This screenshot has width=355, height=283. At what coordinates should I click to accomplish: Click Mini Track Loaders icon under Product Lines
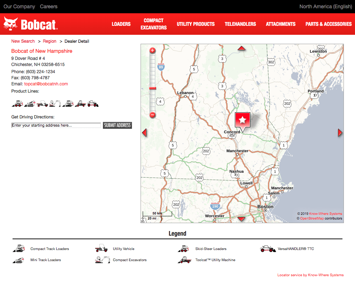click(30, 104)
